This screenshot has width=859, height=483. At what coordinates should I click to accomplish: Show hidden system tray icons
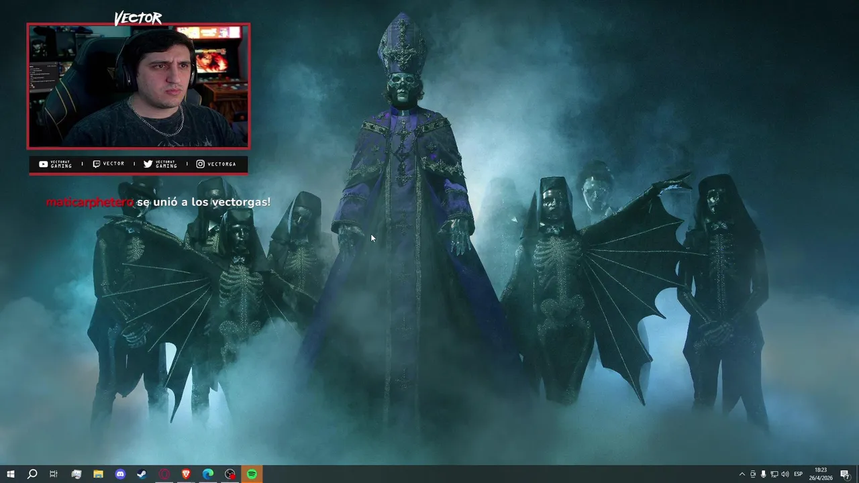(742, 474)
